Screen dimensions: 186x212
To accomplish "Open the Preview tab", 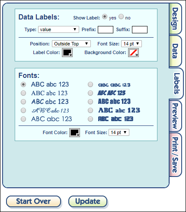I will point(175,116).
